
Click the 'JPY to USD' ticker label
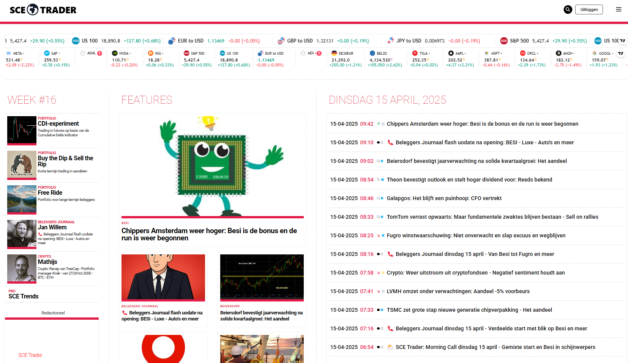[x=409, y=41]
